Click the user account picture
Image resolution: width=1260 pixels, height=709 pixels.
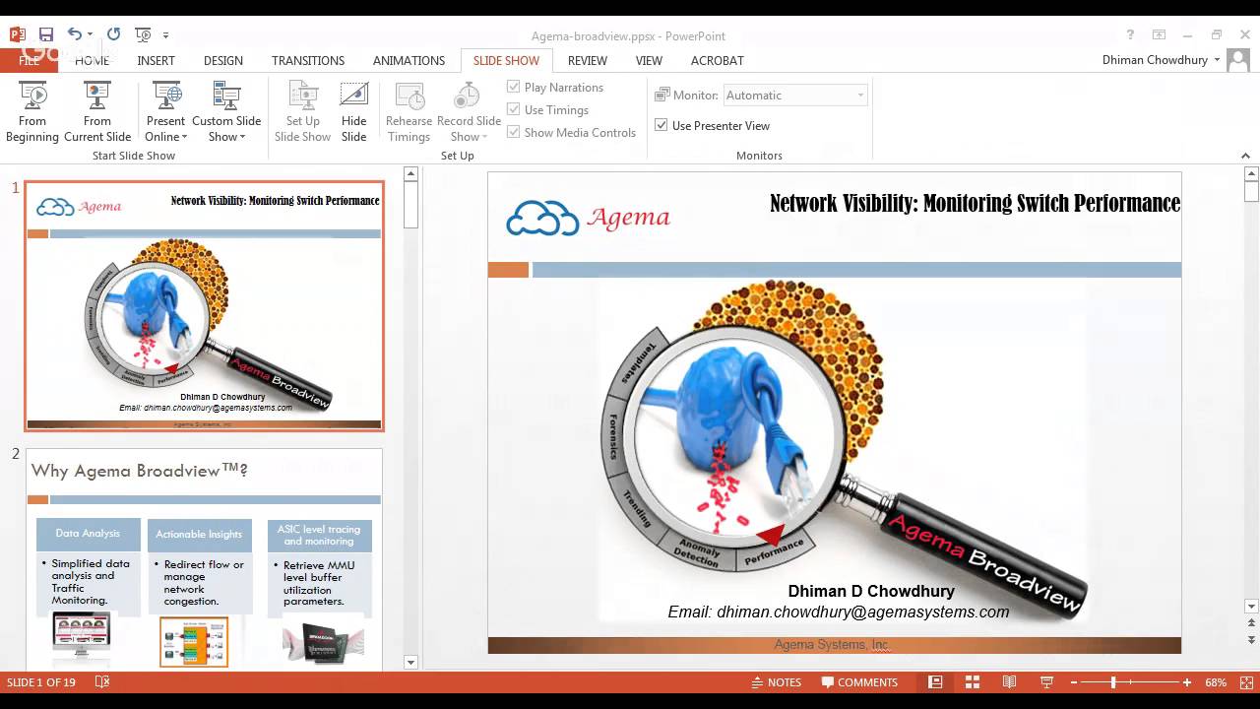(1238, 60)
